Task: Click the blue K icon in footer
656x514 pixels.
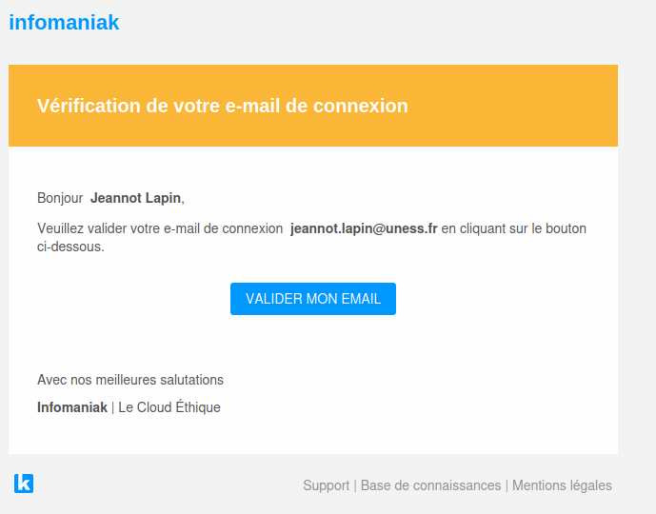Action: click(24, 484)
